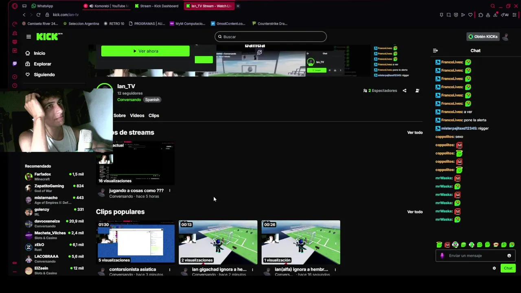Open recommended channel misternacho
521x293 pixels.
tap(54, 200)
